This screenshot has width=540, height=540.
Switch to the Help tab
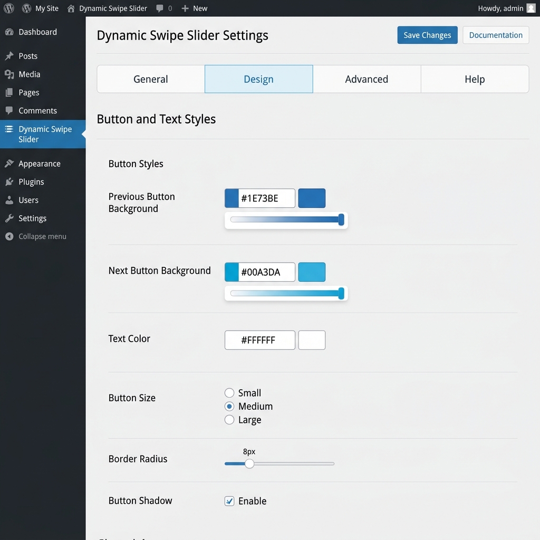[x=475, y=79]
